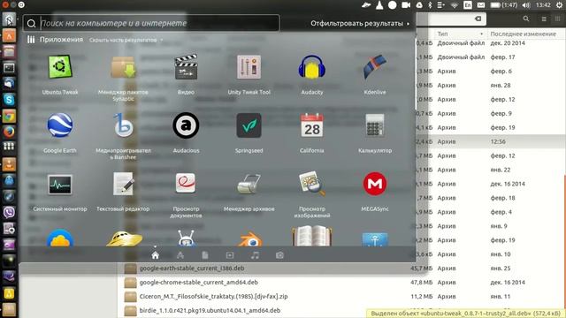Open keyboard layout En indicator
566x318 pixels.
pos(468,5)
